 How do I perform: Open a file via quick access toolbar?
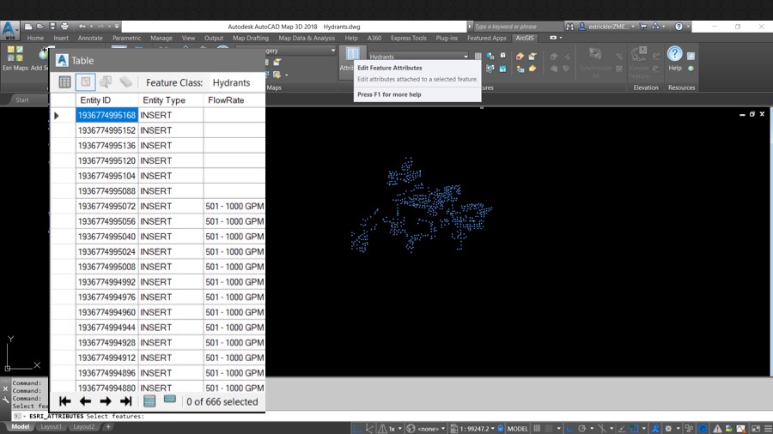(x=40, y=27)
